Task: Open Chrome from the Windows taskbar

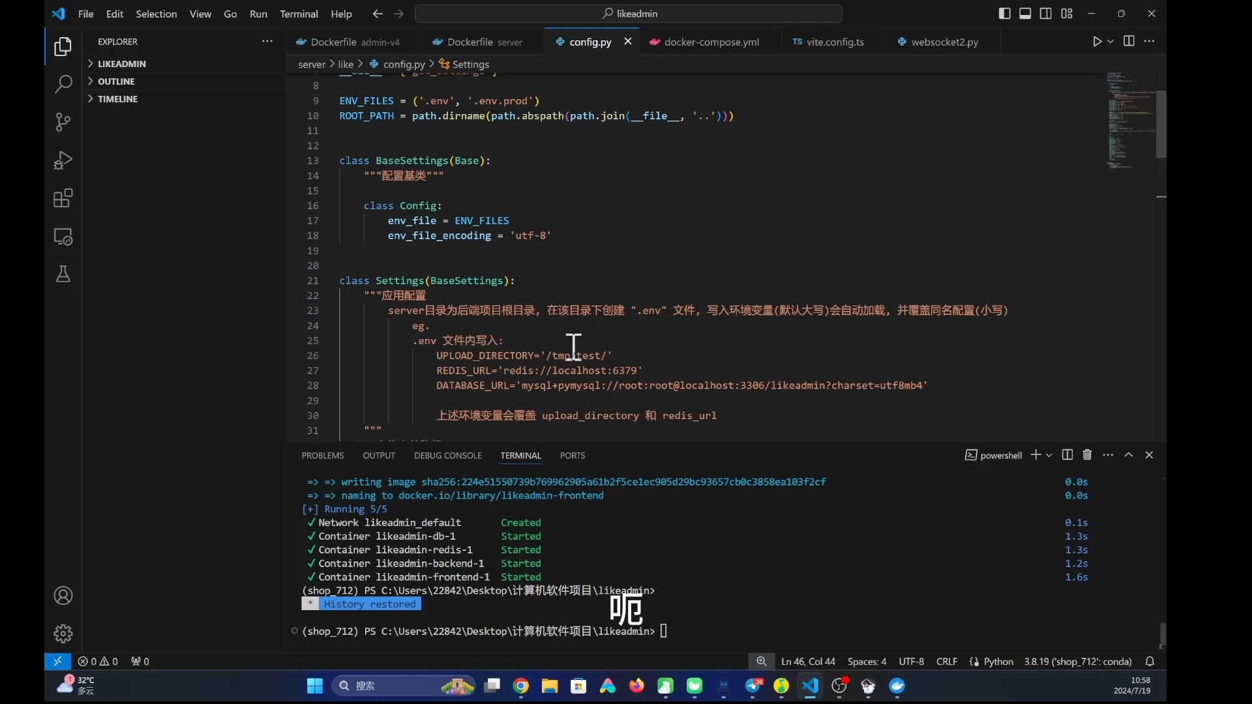Action: coord(520,686)
